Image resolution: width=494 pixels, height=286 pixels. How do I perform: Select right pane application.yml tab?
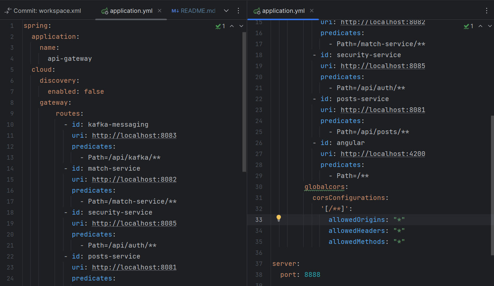click(283, 11)
